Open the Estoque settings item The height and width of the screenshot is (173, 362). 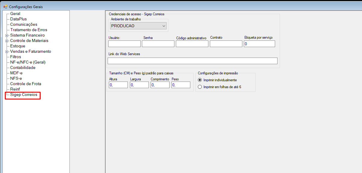click(18, 46)
